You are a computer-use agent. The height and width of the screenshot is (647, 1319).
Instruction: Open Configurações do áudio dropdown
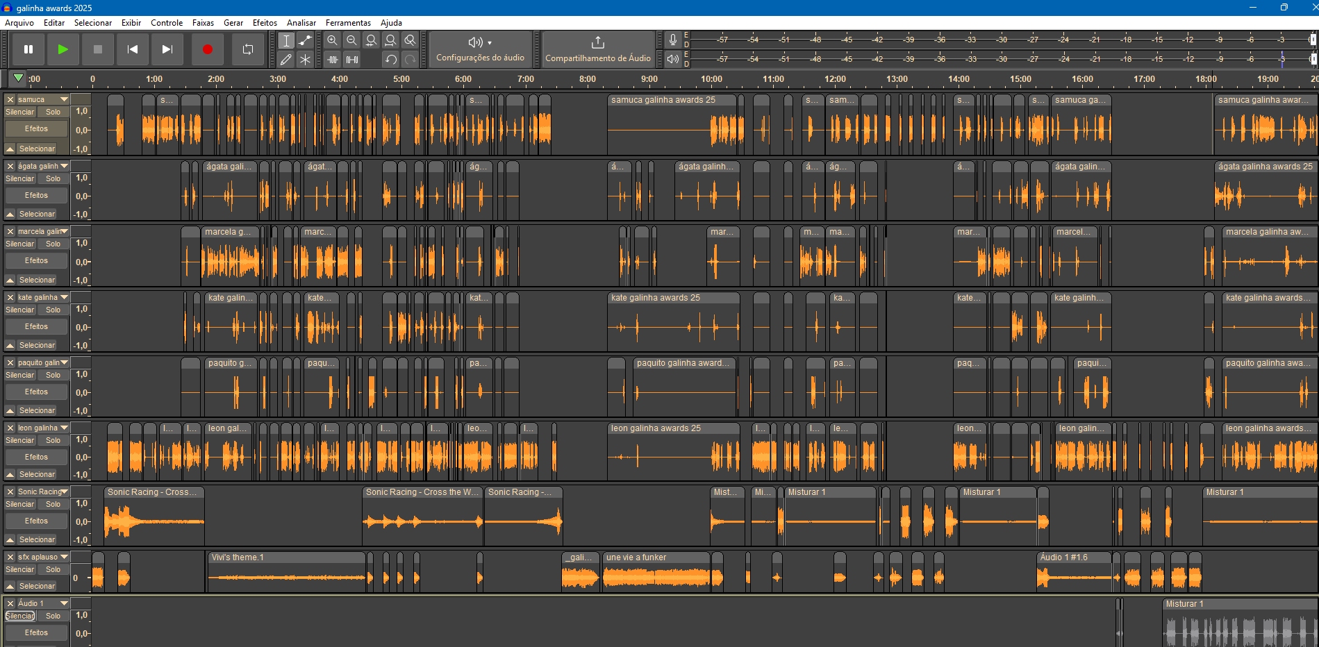point(480,49)
